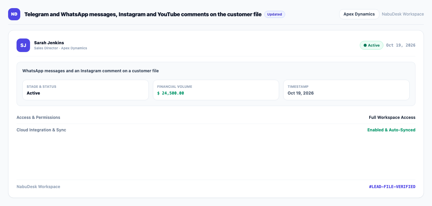Click the ND workspace logo icon

coord(14,14)
